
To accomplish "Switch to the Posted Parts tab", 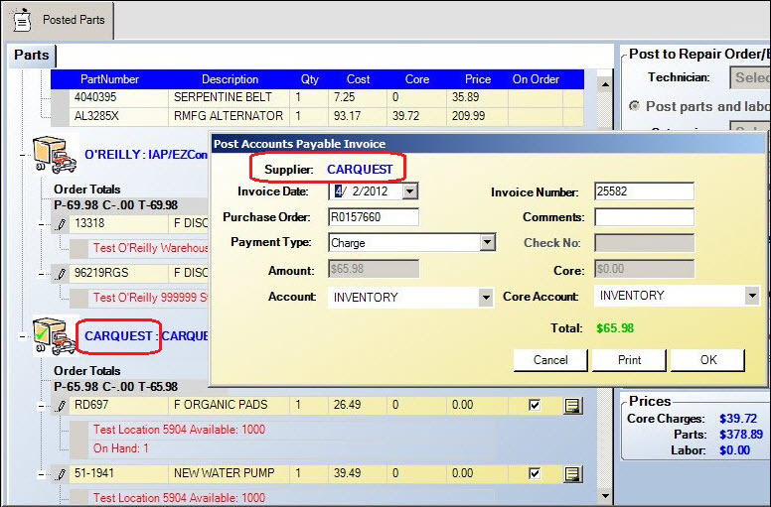I will 62,20.
